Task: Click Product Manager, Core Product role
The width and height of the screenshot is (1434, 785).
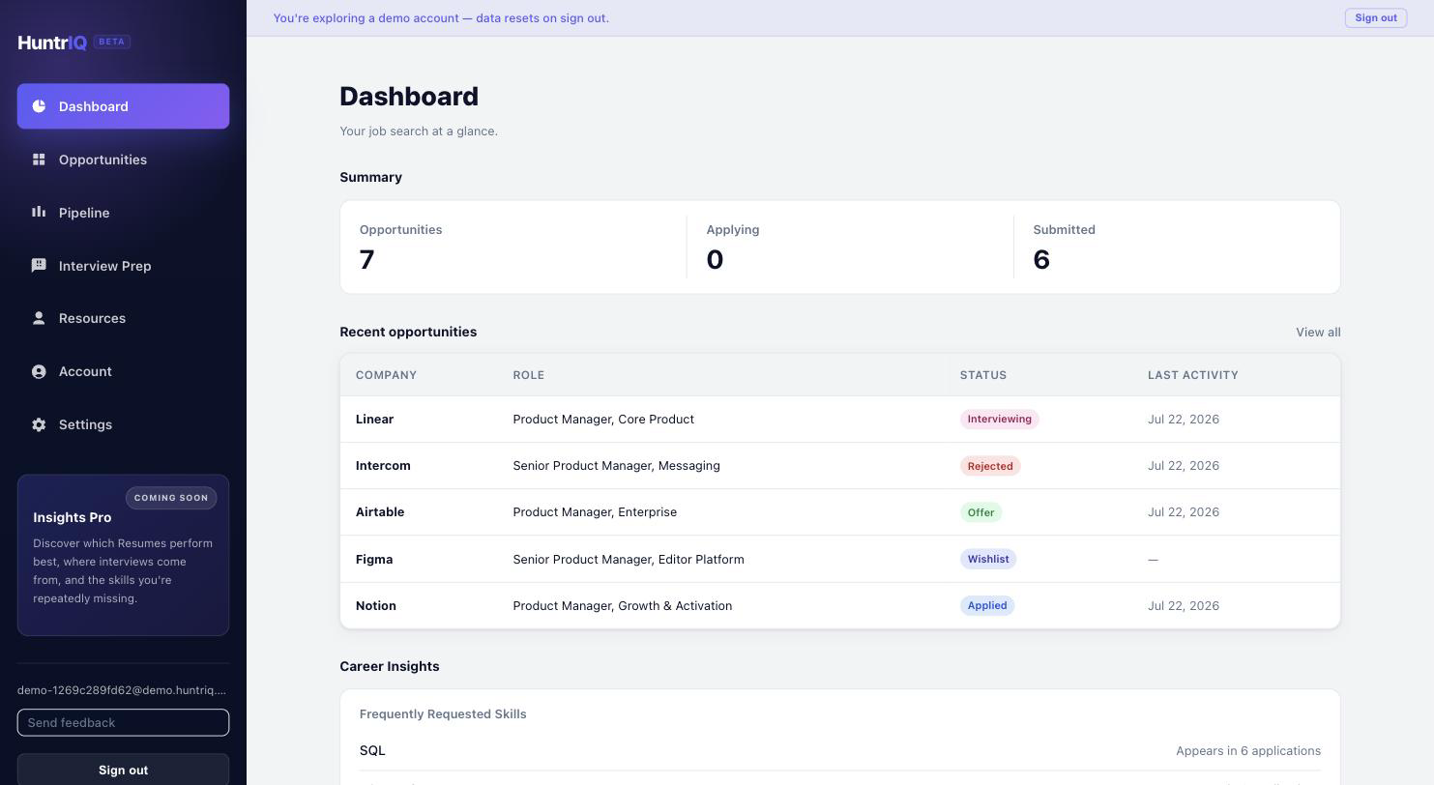Action: point(603,419)
